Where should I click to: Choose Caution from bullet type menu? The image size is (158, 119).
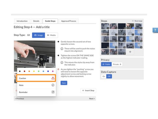click(36, 78)
